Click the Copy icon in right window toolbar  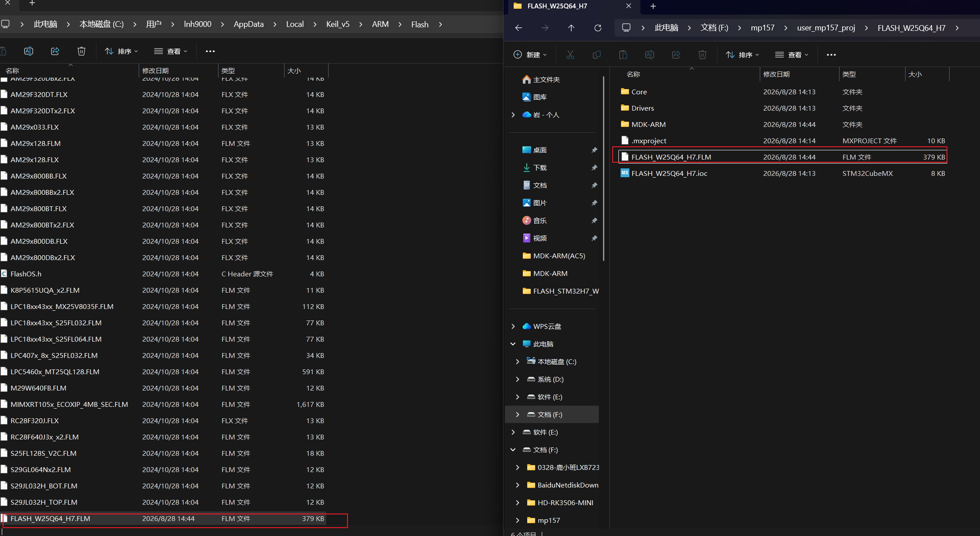597,55
